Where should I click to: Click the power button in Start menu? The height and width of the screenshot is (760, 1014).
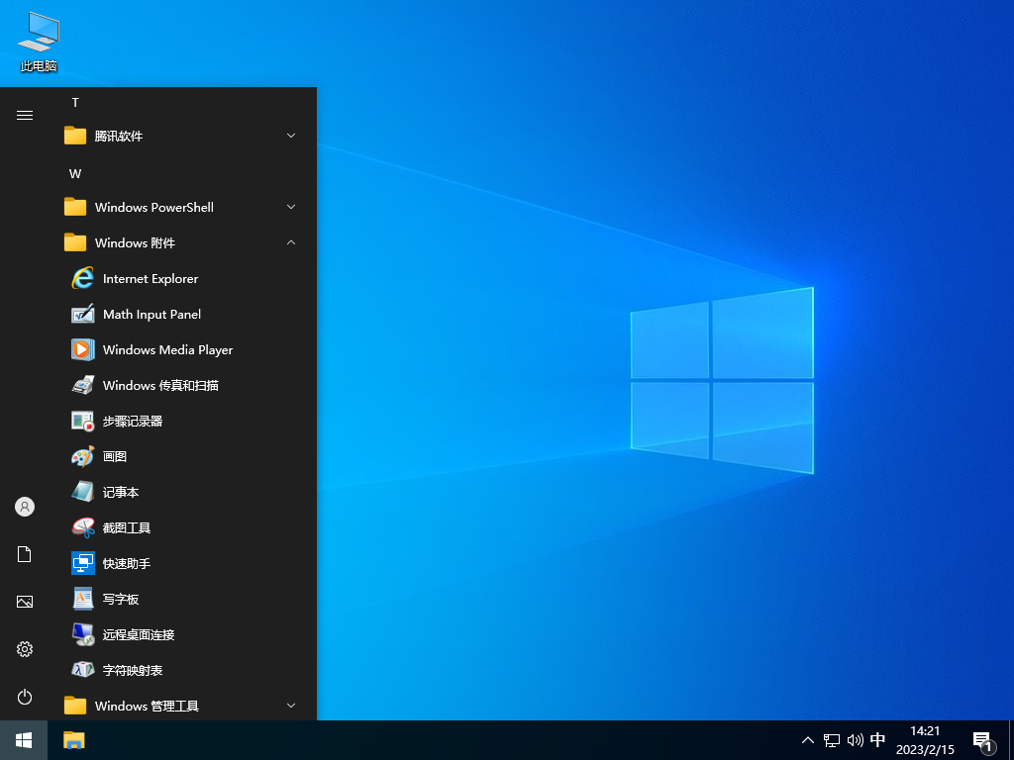[24, 697]
